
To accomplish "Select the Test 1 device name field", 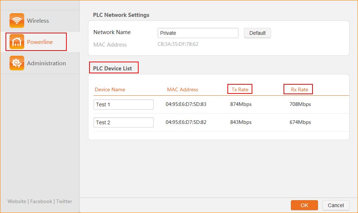I will point(123,104).
